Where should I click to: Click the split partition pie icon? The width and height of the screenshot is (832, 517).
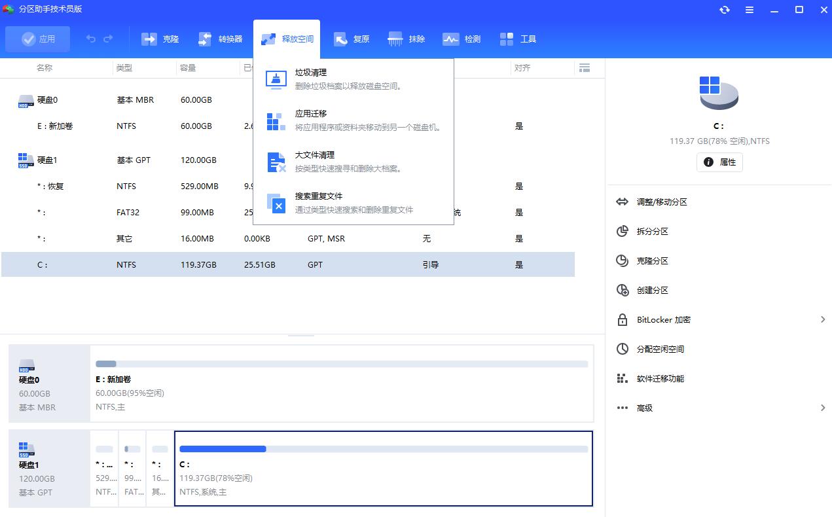(623, 232)
